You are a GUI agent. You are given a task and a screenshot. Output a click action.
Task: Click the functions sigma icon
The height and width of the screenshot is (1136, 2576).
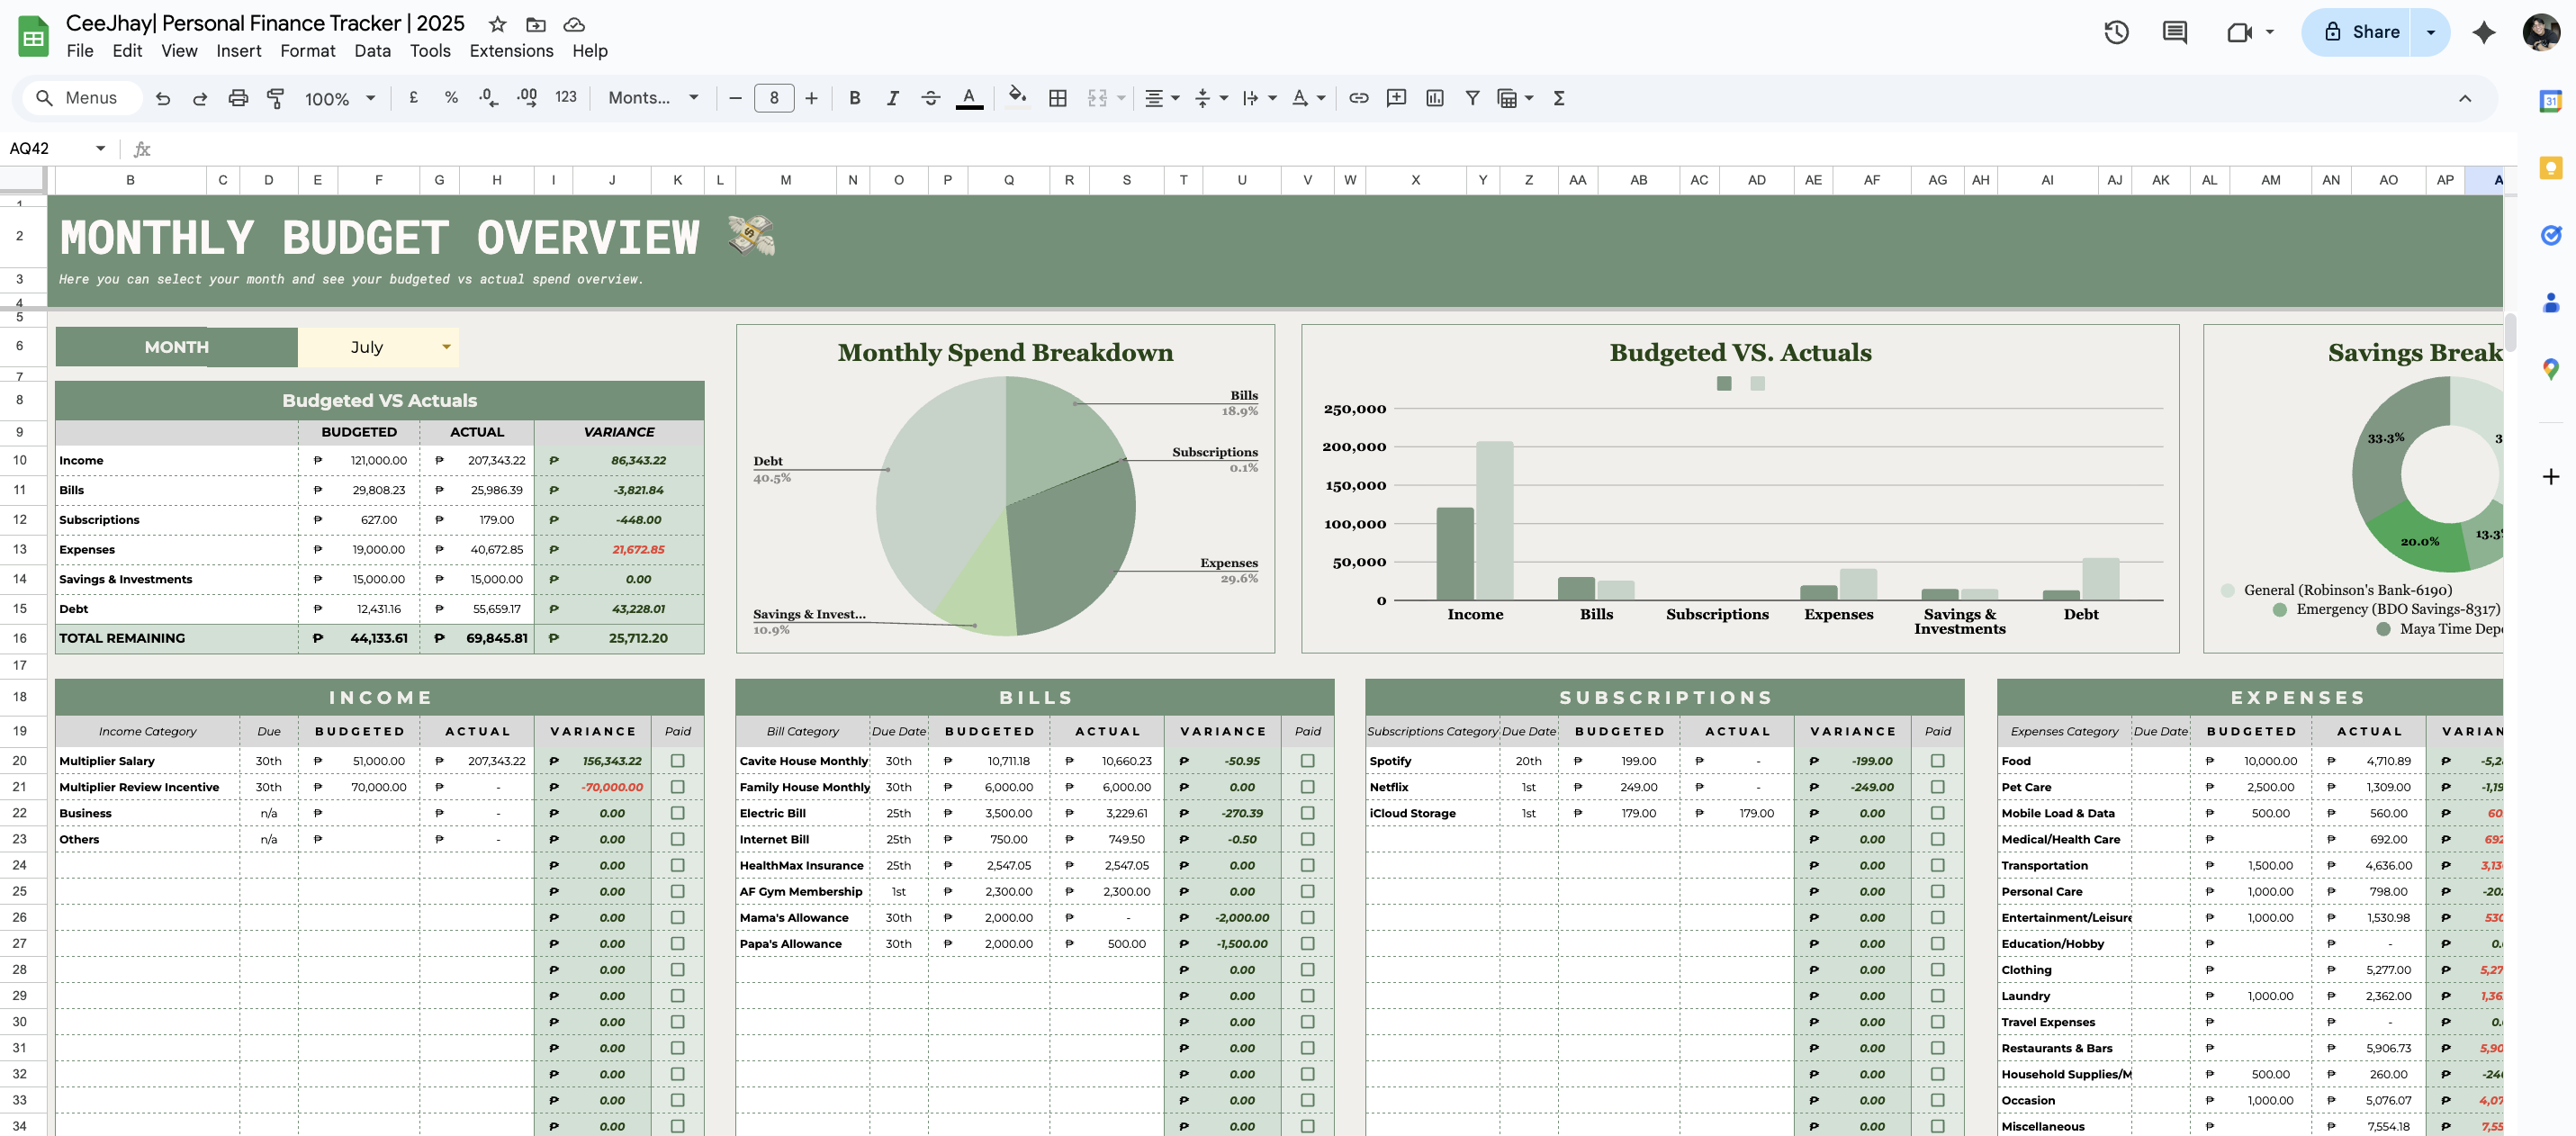coord(1558,98)
